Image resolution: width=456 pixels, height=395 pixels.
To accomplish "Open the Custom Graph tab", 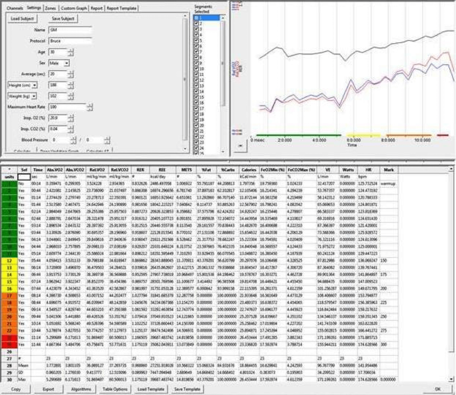I will 74,8.
